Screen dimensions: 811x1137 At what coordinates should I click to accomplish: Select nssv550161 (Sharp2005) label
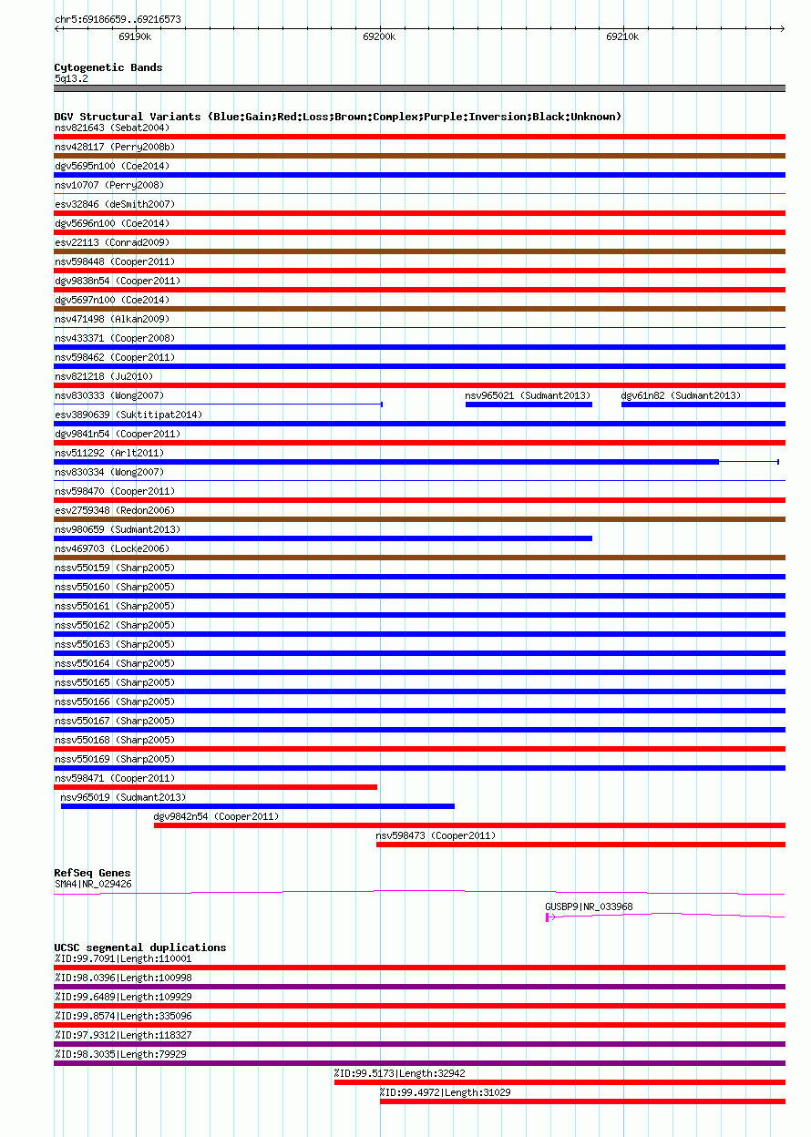(x=114, y=606)
